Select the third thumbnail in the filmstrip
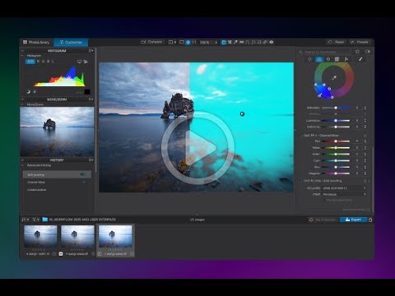 115,237
